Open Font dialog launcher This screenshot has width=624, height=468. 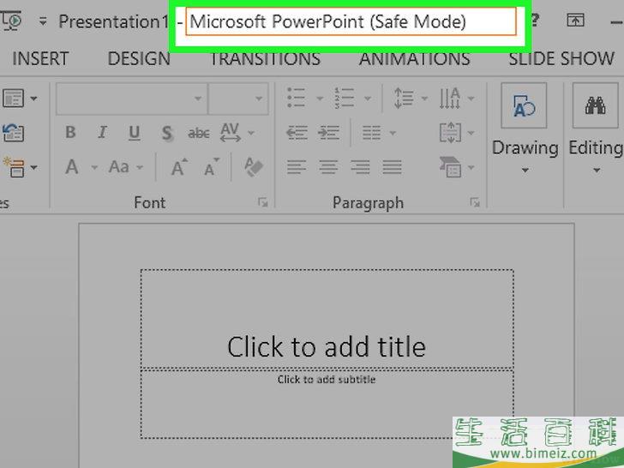click(x=262, y=202)
